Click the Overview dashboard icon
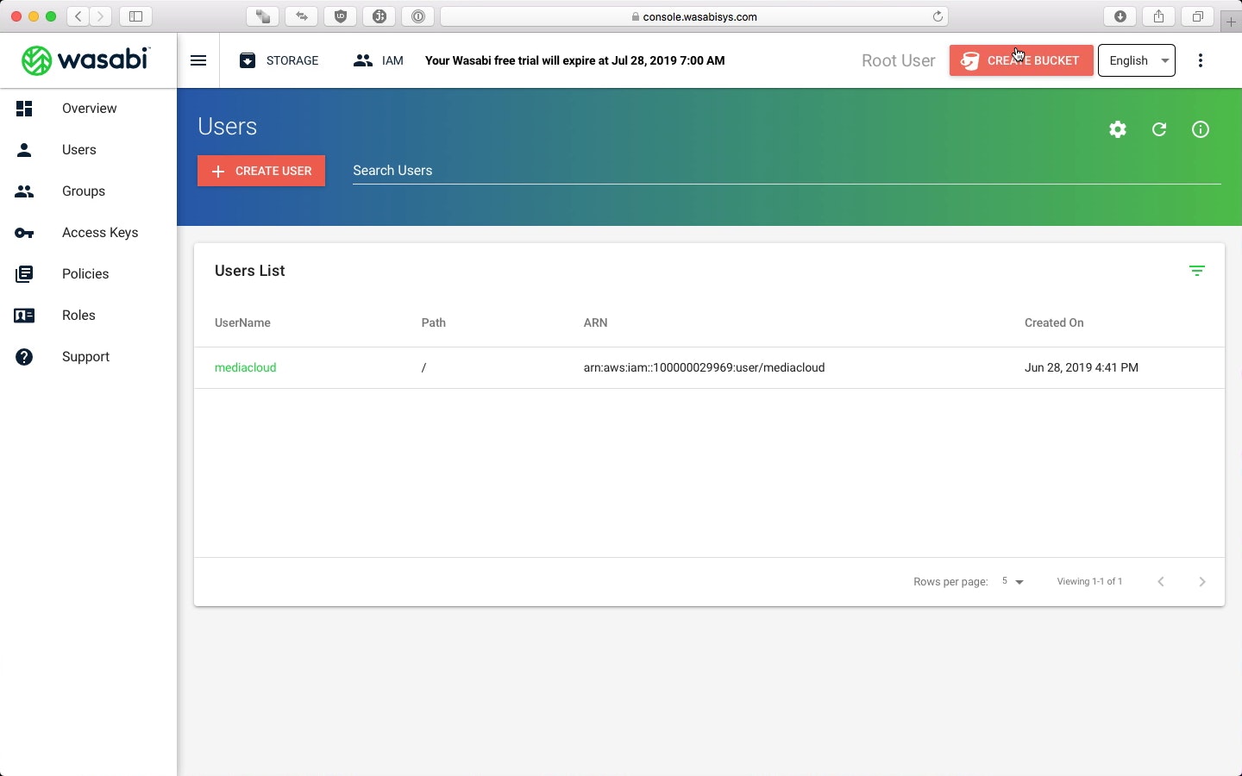 [24, 109]
